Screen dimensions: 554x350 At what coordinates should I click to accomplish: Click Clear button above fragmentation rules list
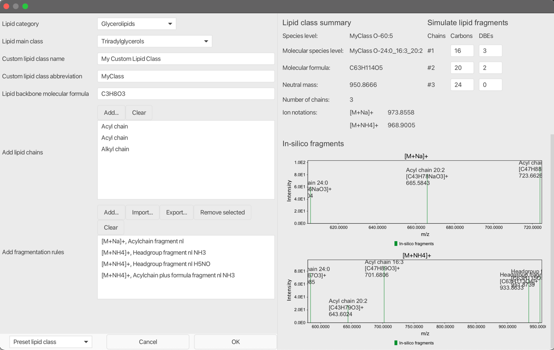(111, 227)
